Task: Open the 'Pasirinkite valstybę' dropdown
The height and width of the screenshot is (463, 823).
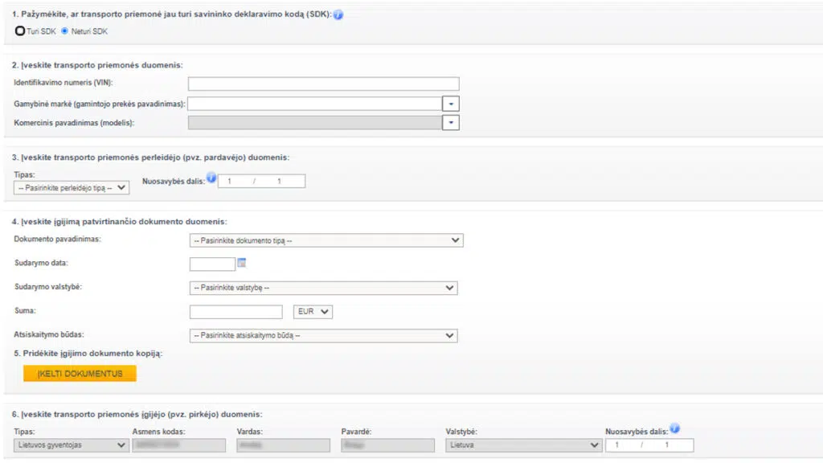Action: (x=323, y=288)
